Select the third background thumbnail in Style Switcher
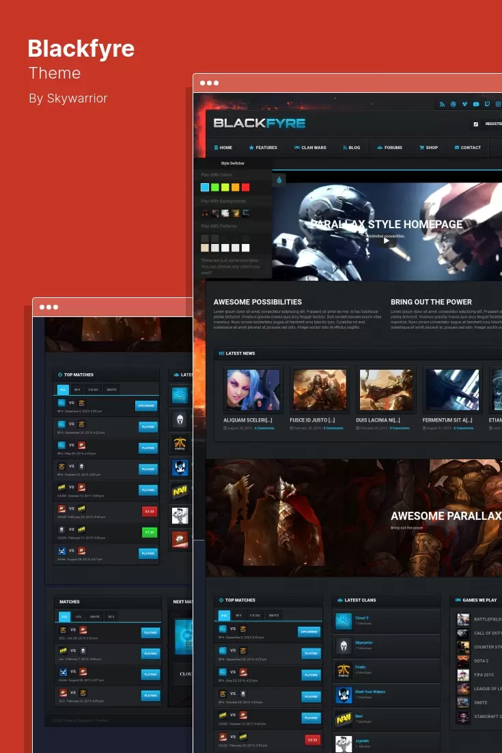 tap(225, 213)
